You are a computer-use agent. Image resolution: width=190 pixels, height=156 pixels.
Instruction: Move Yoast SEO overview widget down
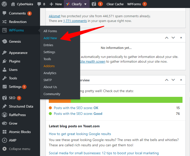173,80
